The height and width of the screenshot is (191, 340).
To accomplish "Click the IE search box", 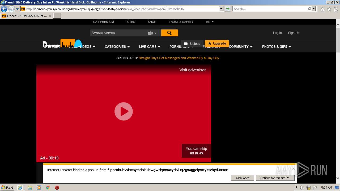I will [270, 9].
